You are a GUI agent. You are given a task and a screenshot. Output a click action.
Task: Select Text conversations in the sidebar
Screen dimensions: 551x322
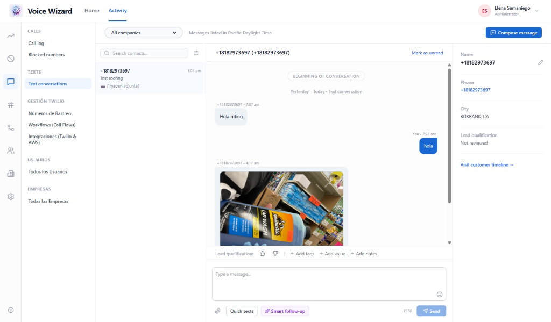click(58, 84)
